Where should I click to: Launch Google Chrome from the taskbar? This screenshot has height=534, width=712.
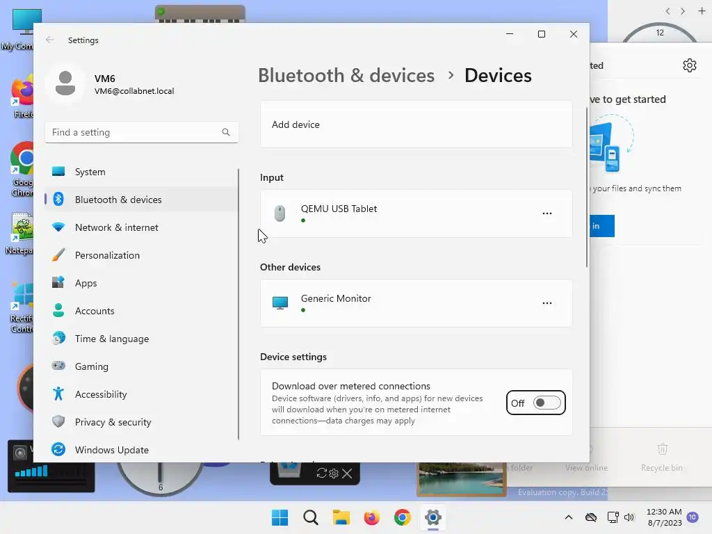click(x=403, y=517)
